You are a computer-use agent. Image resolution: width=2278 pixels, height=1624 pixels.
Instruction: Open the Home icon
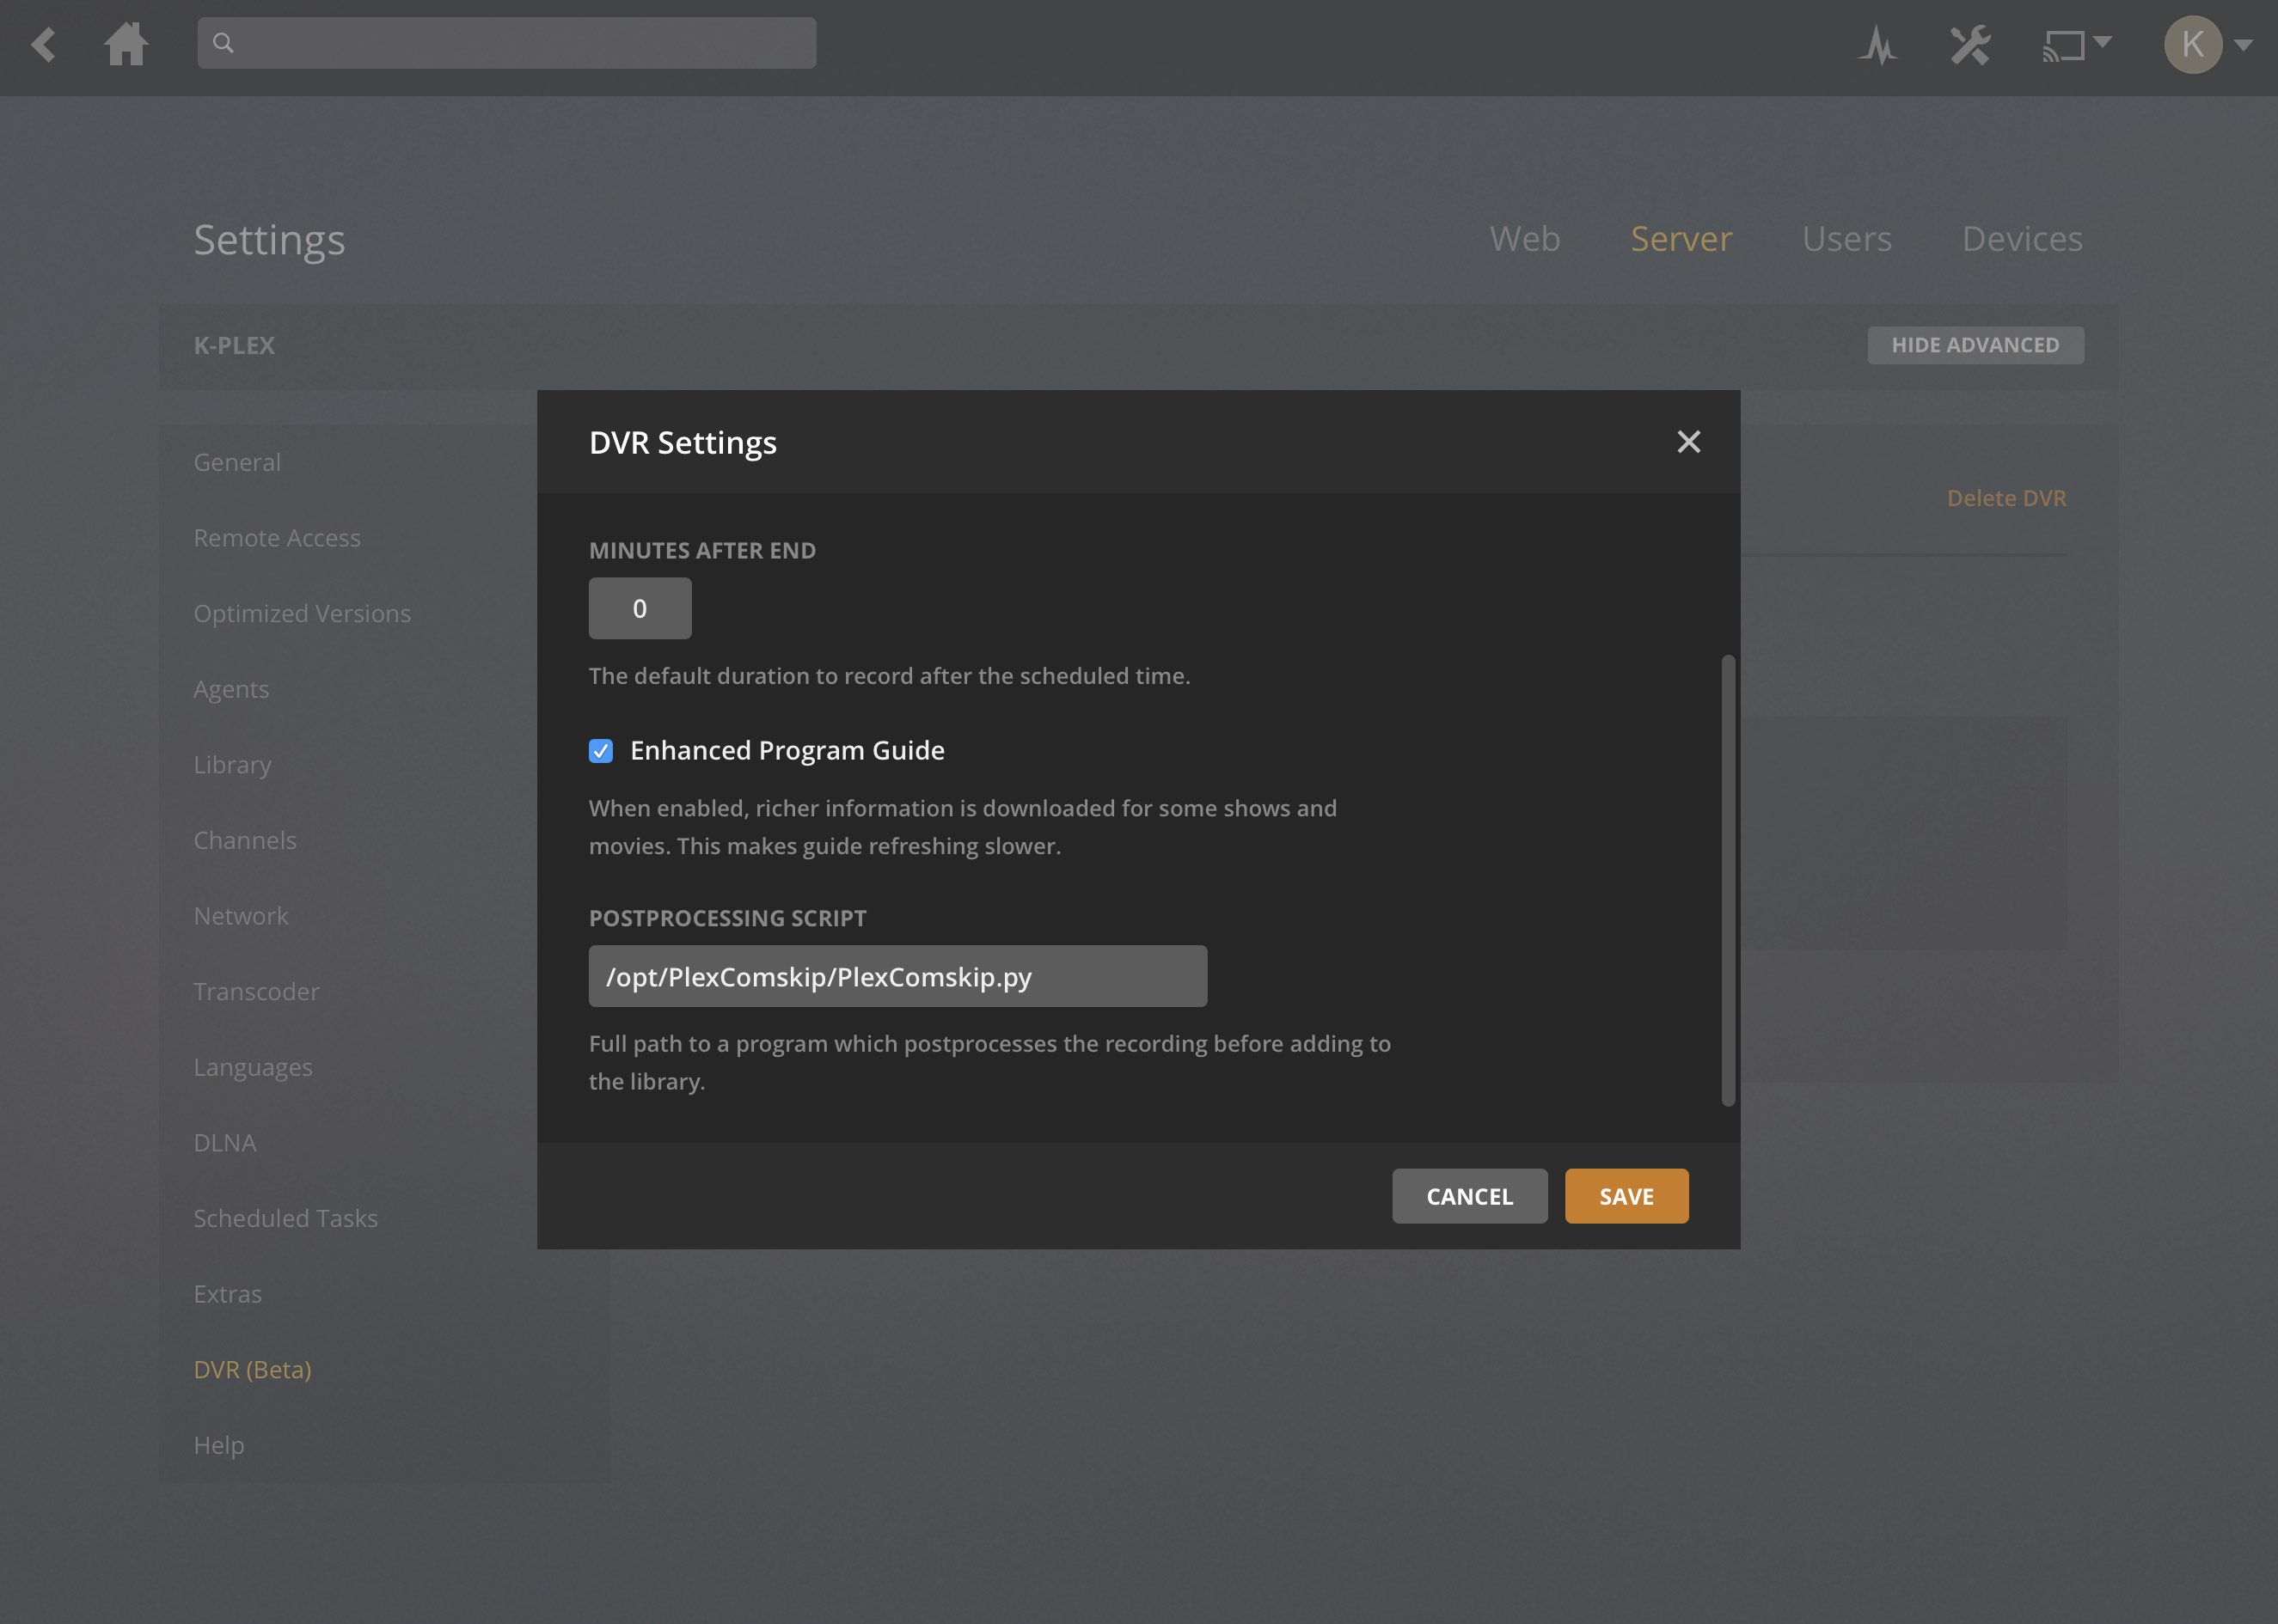coord(127,44)
